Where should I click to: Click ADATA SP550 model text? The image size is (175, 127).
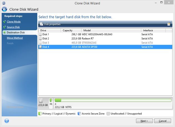pos(89,47)
